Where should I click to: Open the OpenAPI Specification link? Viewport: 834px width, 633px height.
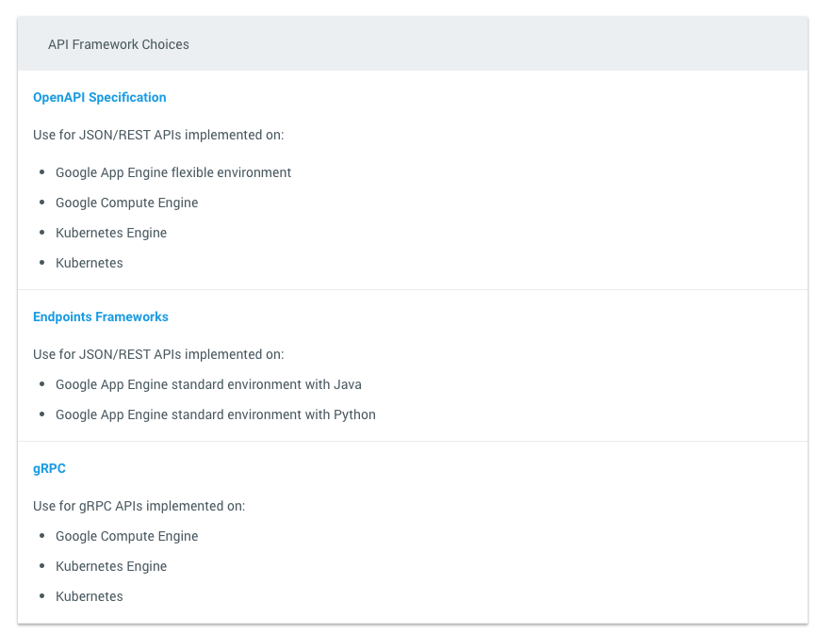[x=99, y=97]
